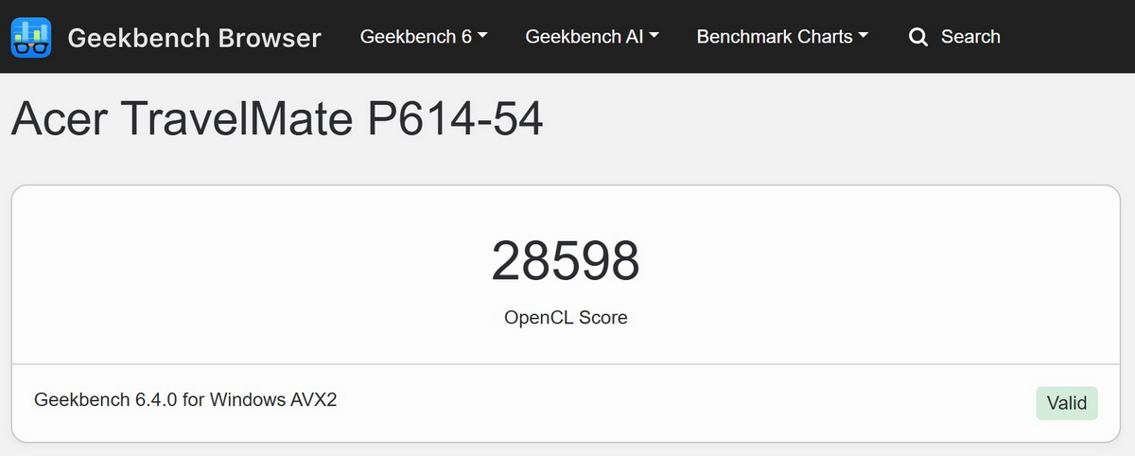
Task: Click the OpenCL Score label
Action: (x=566, y=318)
